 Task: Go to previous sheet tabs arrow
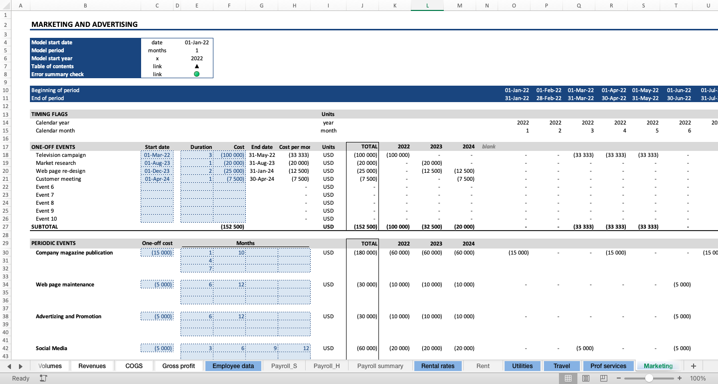[9, 366]
